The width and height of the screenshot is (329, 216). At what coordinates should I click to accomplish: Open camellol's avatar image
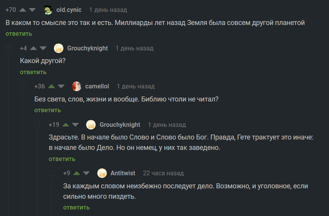pyautogui.click(x=76, y=86)
